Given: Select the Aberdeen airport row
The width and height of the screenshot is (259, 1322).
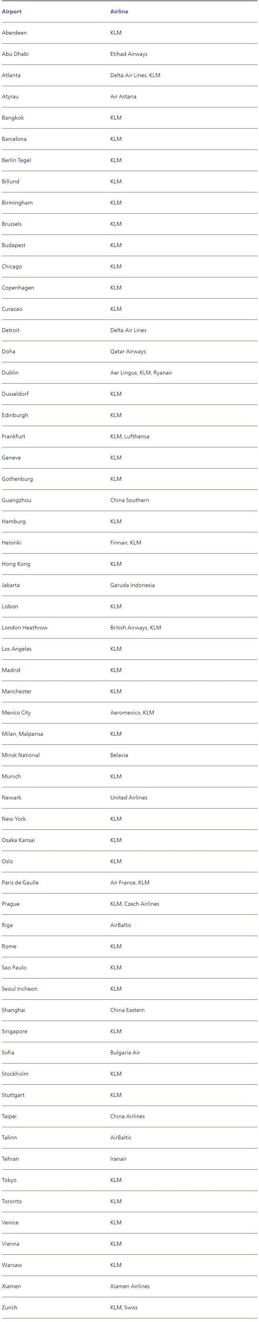Looking at the screenshot, I should 129,33.
